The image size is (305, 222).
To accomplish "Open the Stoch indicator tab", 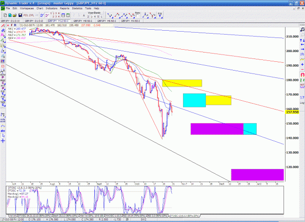I will click(x=65, y=216).
